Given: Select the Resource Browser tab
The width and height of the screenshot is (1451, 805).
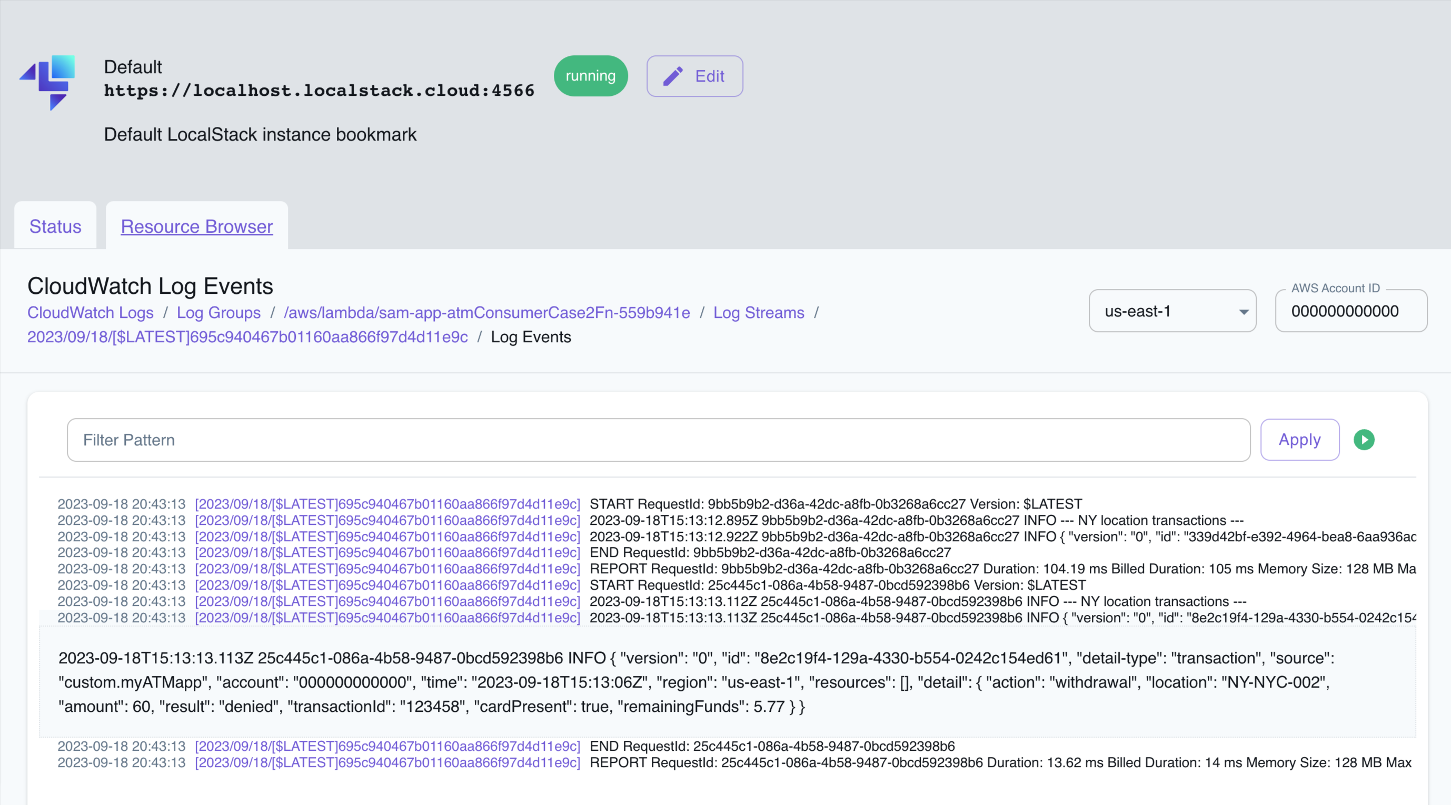Looking at the screenshot, I should click(196, 226).
